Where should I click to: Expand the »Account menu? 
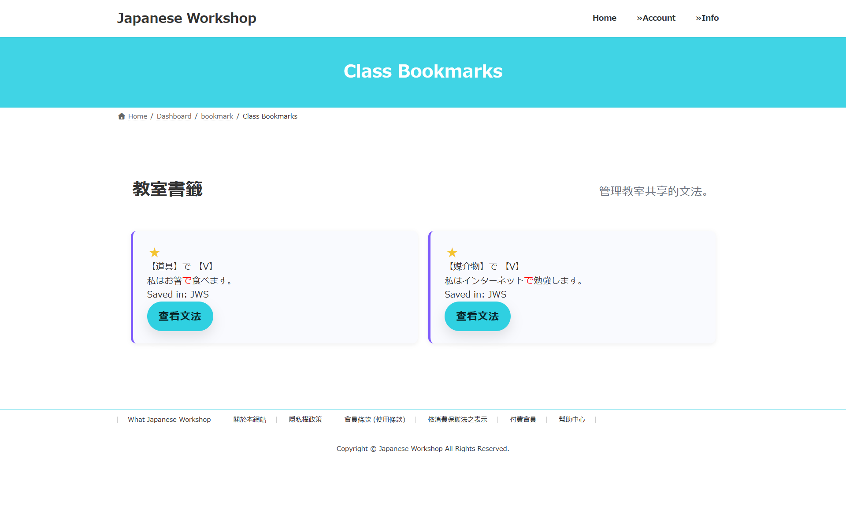coord(656,18)
